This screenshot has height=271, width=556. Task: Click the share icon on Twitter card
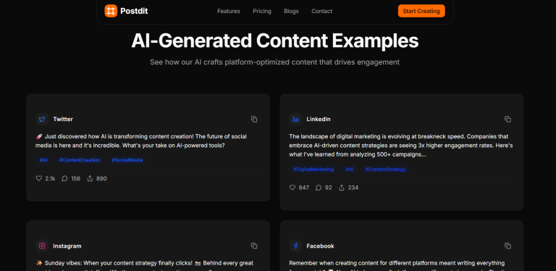[x=90, y=178]
